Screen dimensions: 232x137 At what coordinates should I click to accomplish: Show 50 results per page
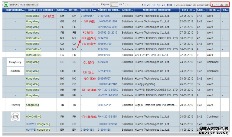click(x=158, y=5)
